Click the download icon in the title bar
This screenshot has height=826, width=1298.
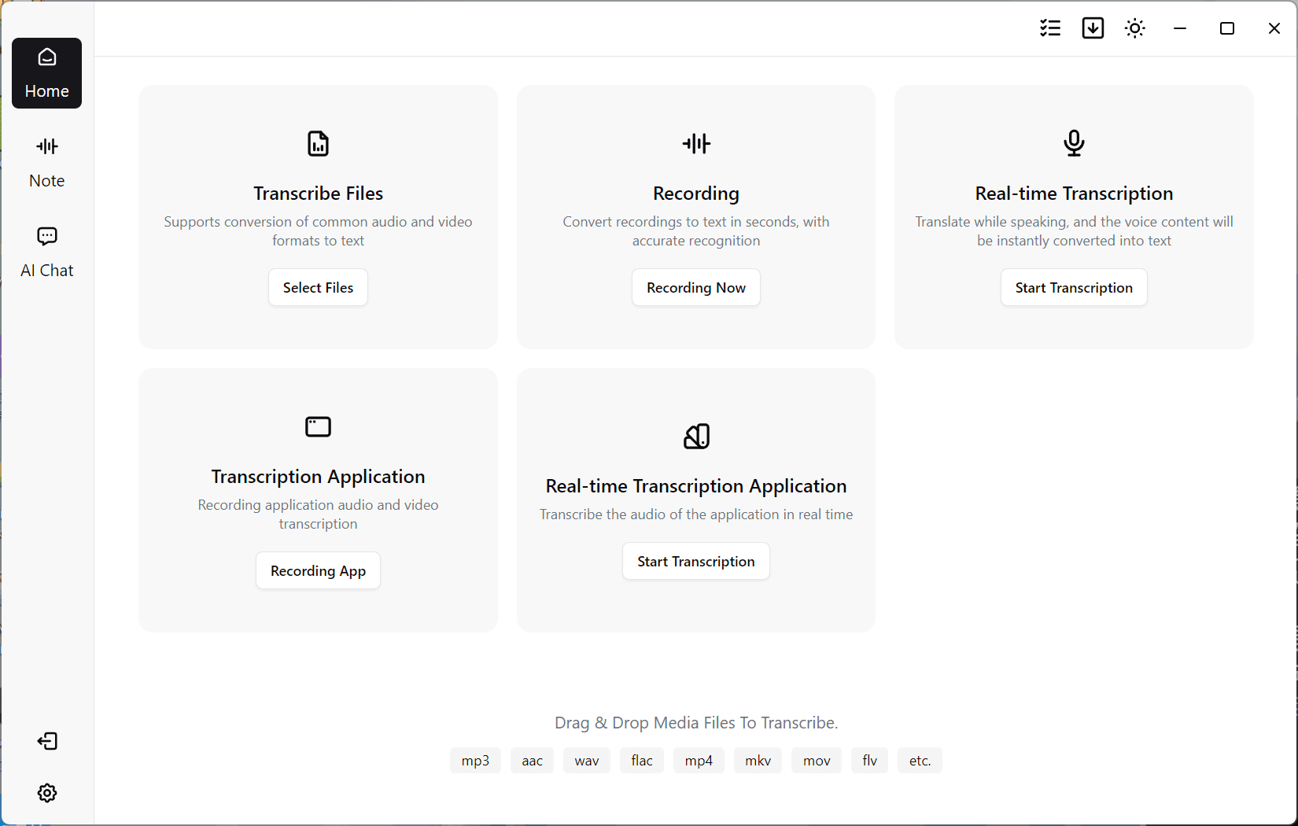(x=1093, y=28)
